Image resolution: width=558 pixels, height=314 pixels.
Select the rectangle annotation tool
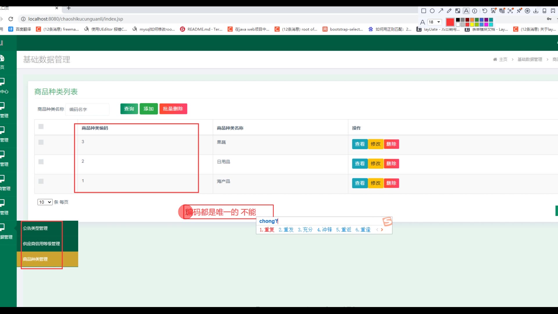[x=423, y=11]
